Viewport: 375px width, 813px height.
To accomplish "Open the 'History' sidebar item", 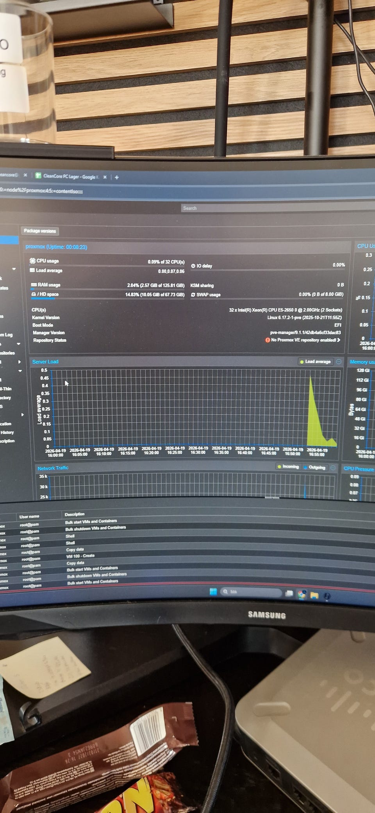I will coord(7,432).
